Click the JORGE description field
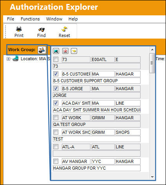Viewport: 166px width, 185px height. (97, 95)
